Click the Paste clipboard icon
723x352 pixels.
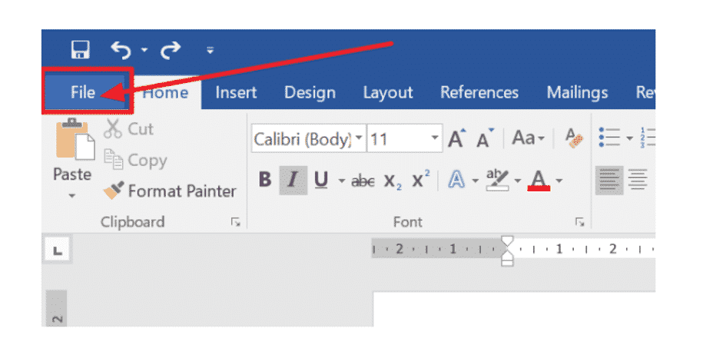coord(74,140)
